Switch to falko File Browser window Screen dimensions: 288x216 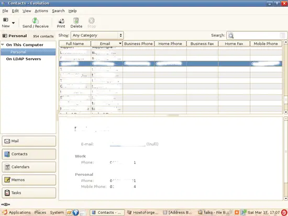coord(214,212)
